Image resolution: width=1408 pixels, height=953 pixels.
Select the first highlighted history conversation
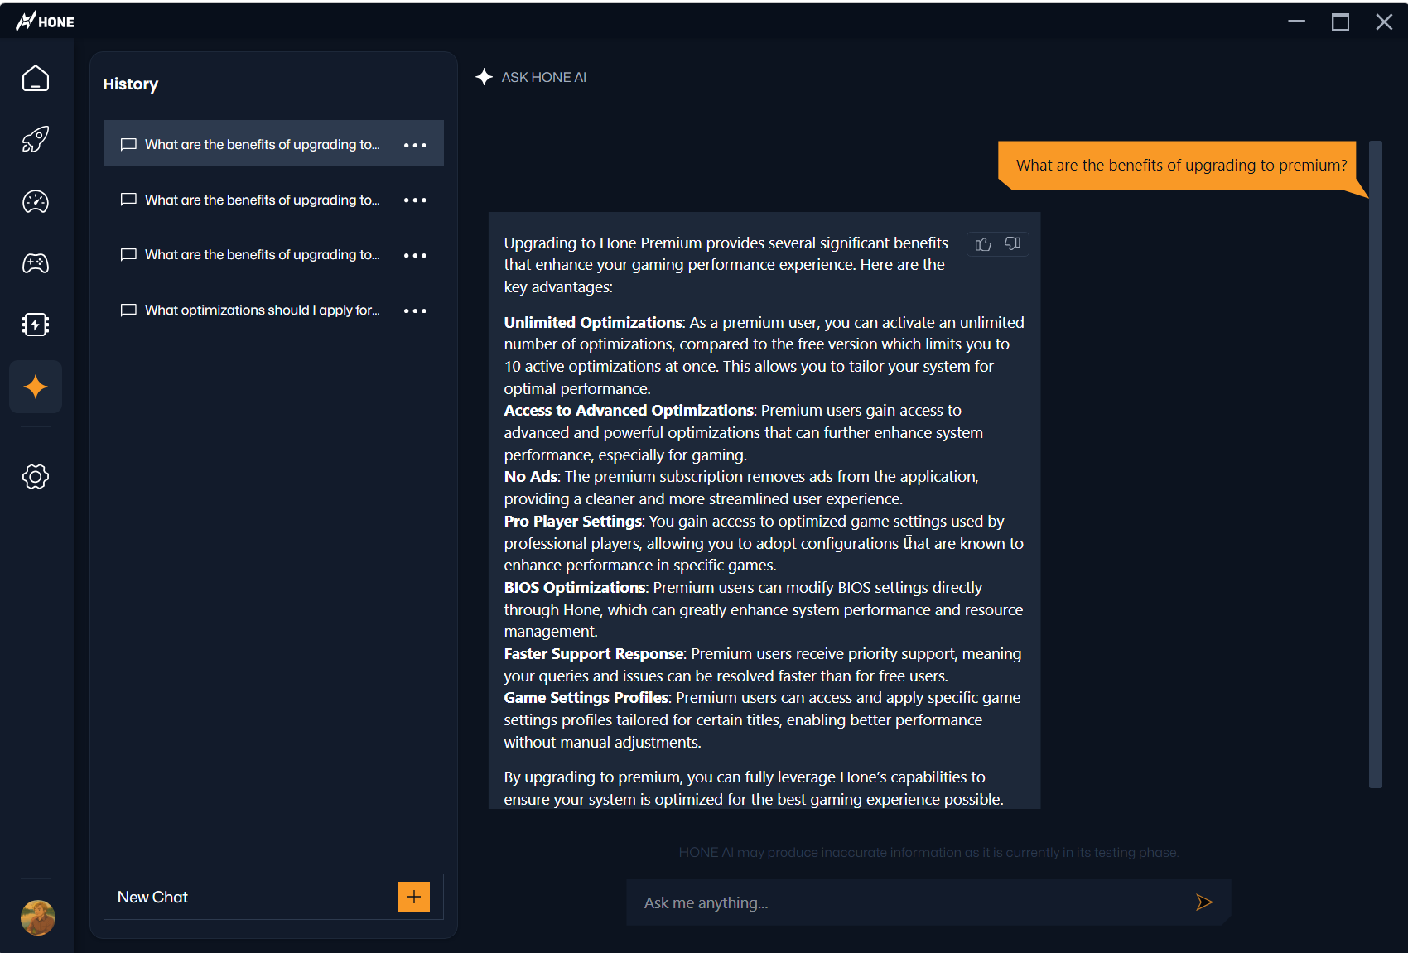(x=273, y=143)
